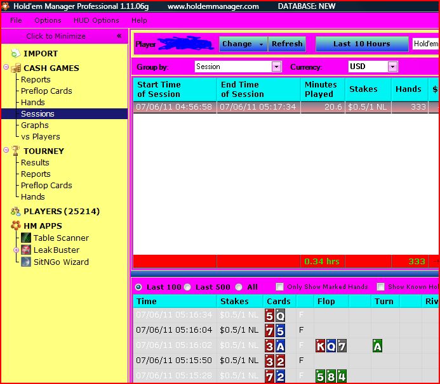This screenshot has width=440, height=384.
Task: Click PLAYERS (25214) heading
Action: tap(62, 212)
